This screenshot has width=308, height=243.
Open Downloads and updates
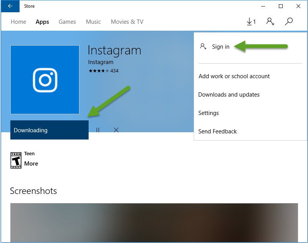[229, 95]
